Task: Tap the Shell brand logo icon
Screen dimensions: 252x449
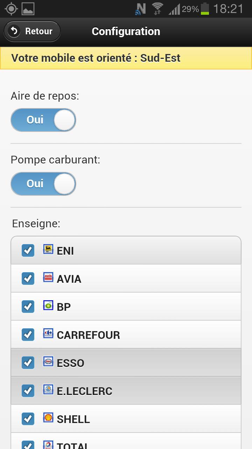Action: tap(48, 417)
